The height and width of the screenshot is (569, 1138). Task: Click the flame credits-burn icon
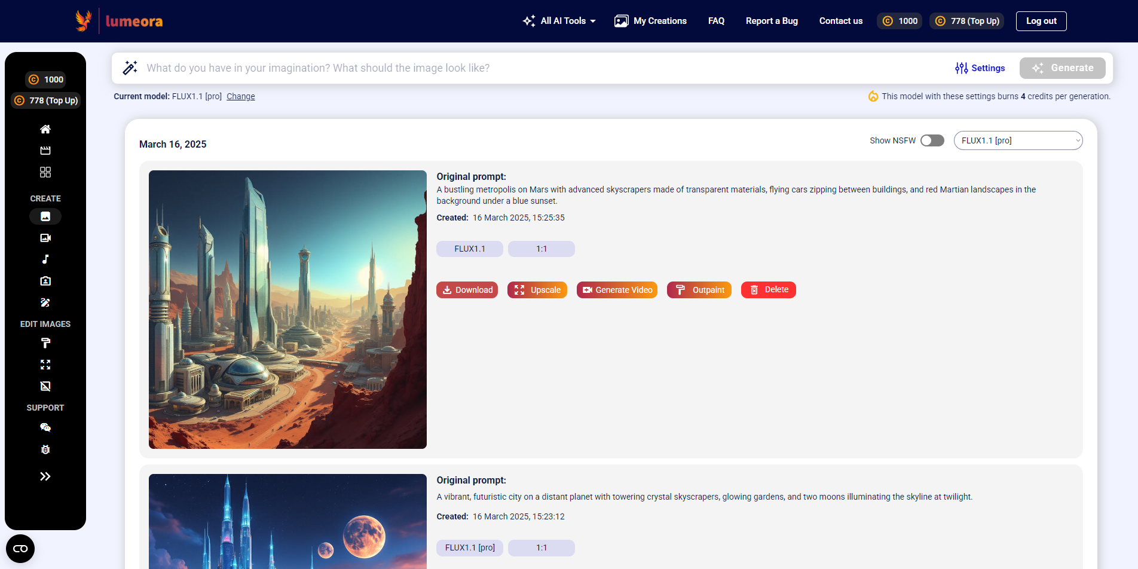coord(873,96)
